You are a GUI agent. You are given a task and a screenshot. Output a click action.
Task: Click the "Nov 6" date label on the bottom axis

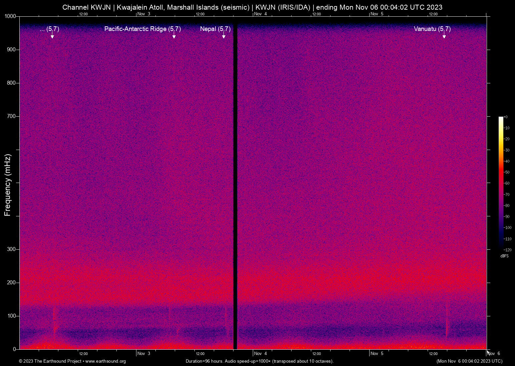coord(494,354)
